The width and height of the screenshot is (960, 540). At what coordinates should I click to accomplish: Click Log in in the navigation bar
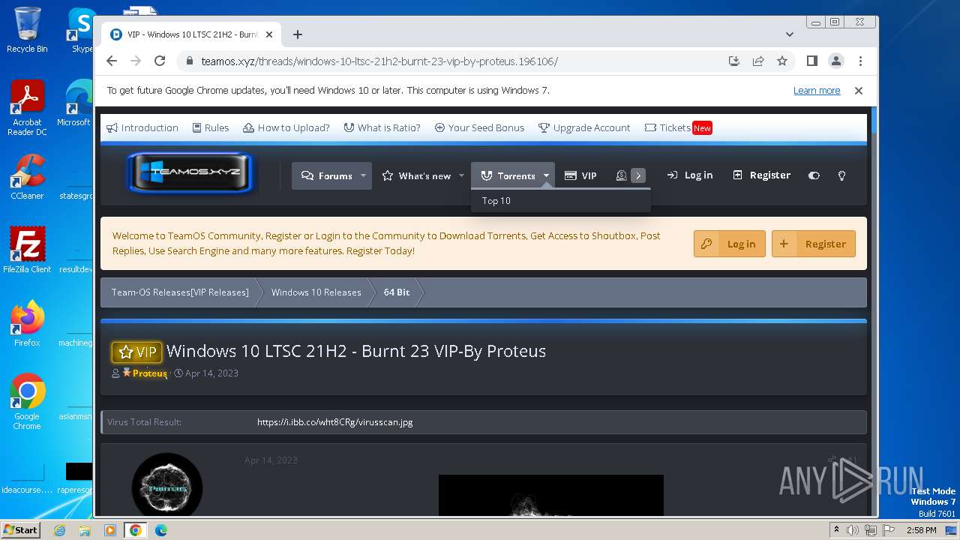click(x=690, y=175)
